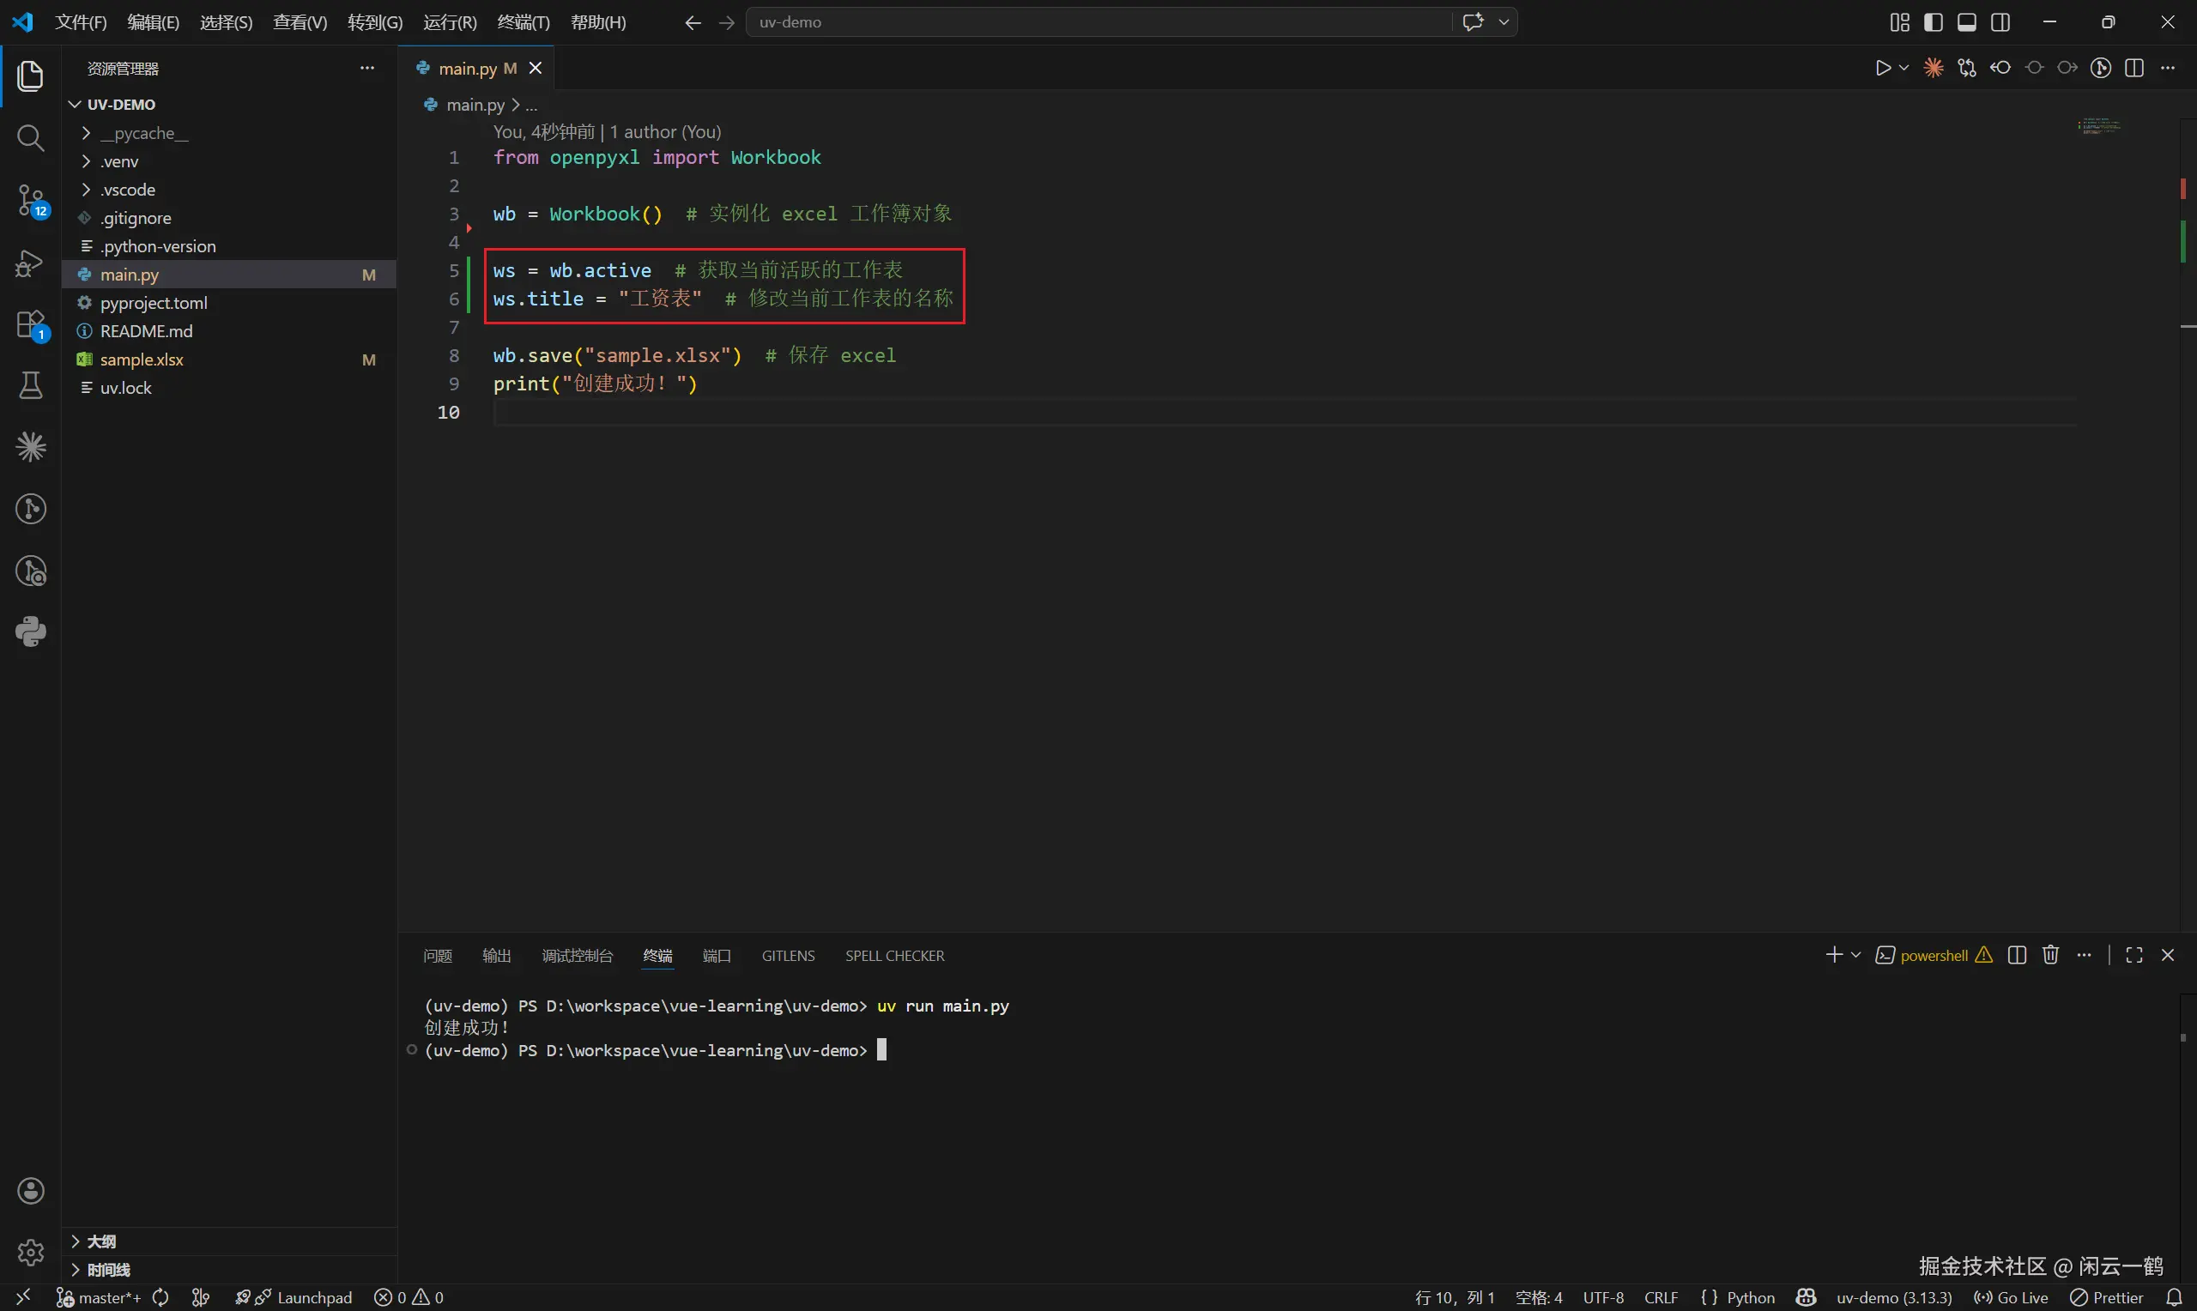Toggle the bottom panel visibility
The image size is (2197, 1311).
coord(1966,22)
